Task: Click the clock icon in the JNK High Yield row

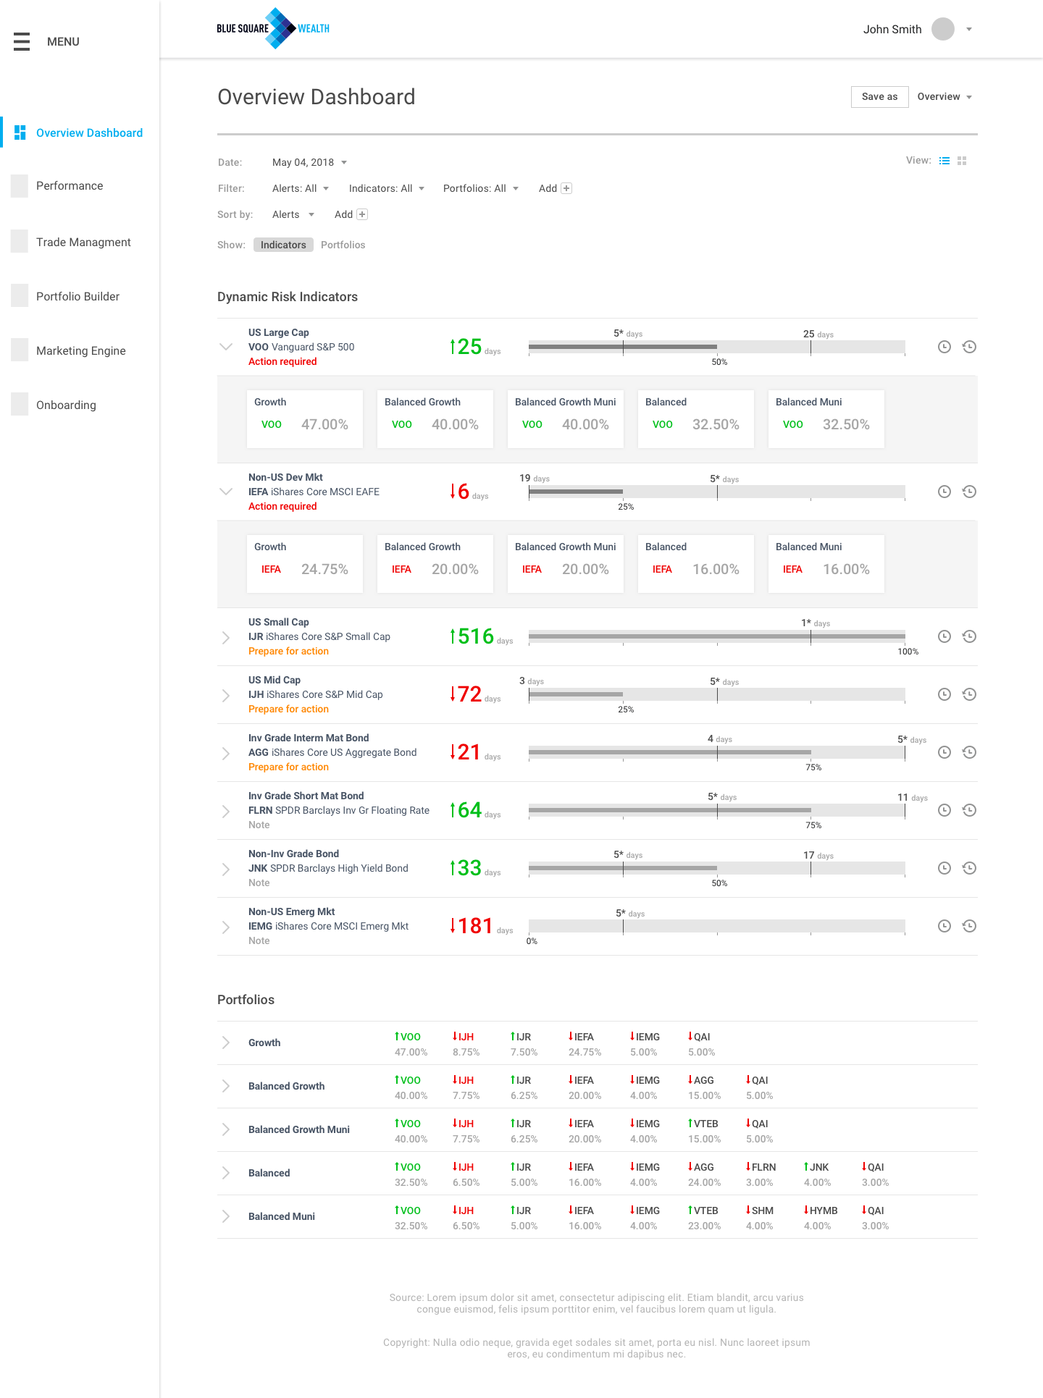Action: (944, 868)
